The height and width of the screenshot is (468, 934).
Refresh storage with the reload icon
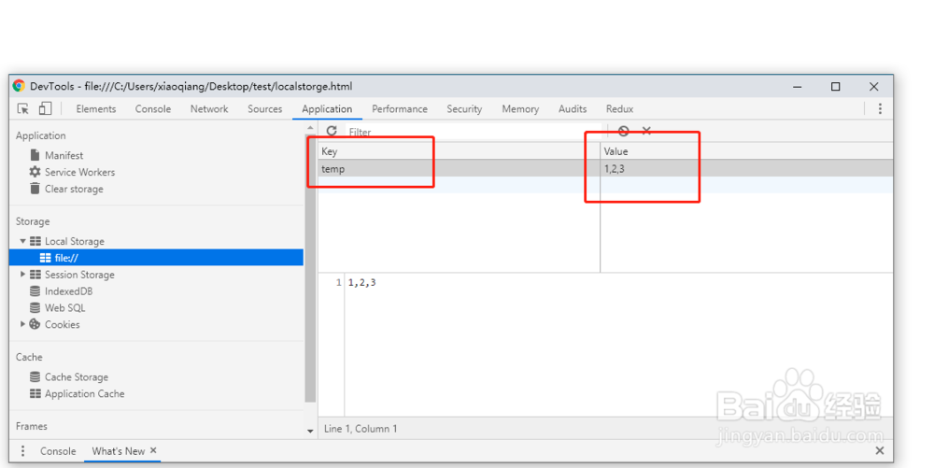click(x=332, y=131)
